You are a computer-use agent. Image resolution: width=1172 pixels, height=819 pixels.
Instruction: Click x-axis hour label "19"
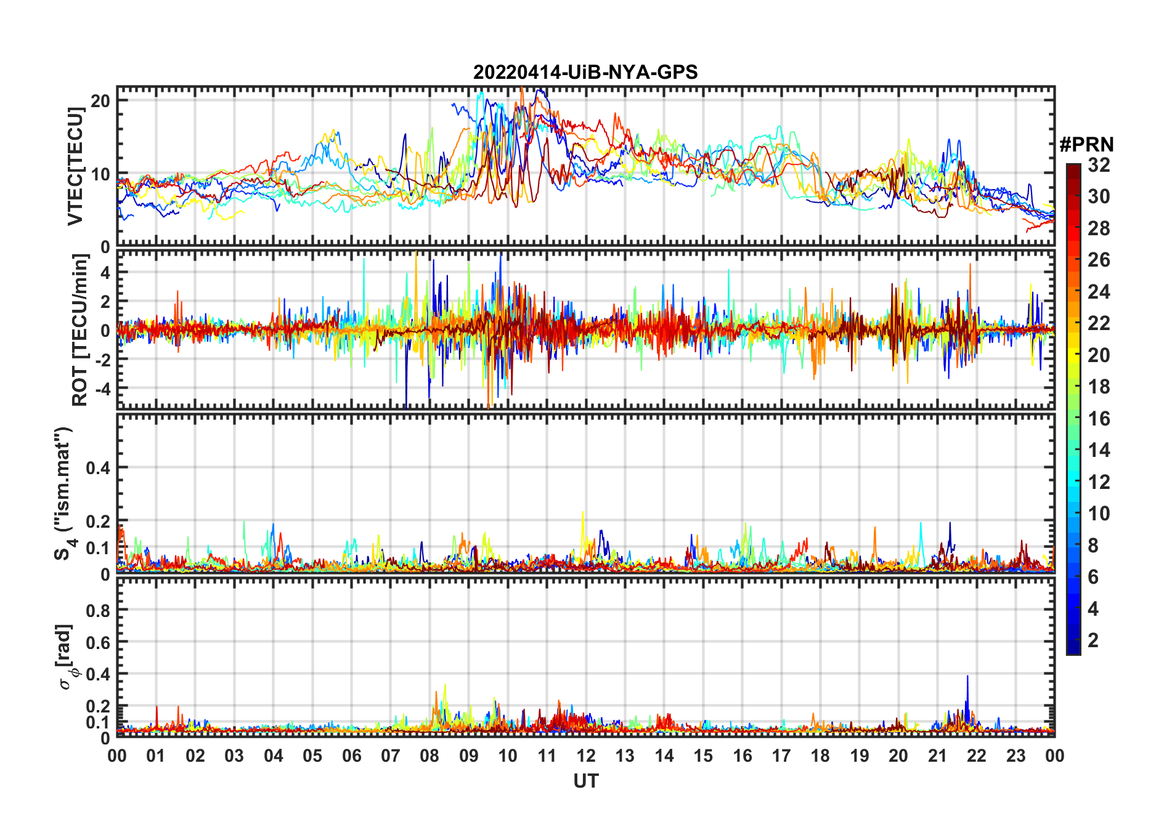tap(860, 756)
